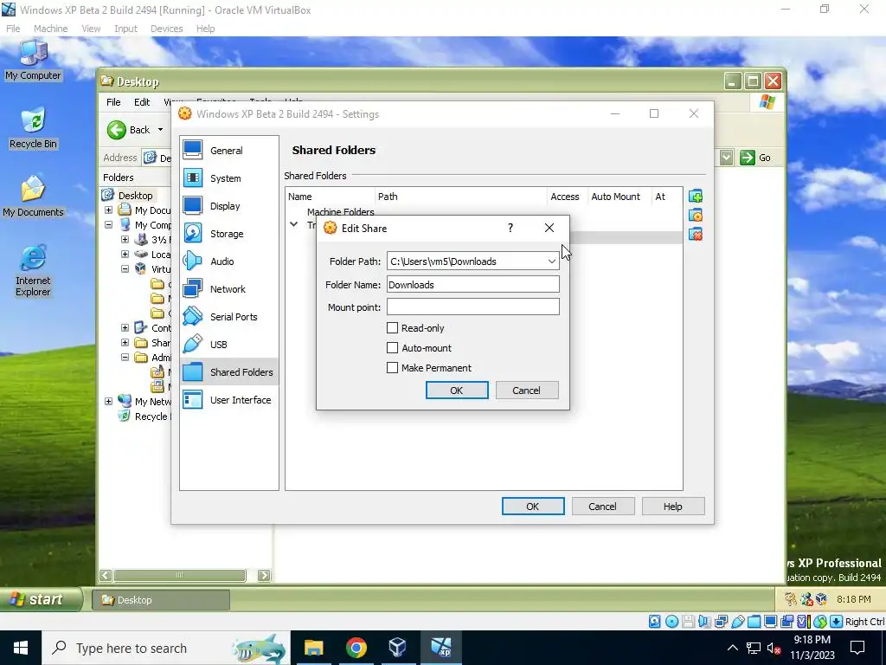The height and width of the screenshot is (665, 886).
Task: Click display icon in VM status bar
Action: coord(771,622)
